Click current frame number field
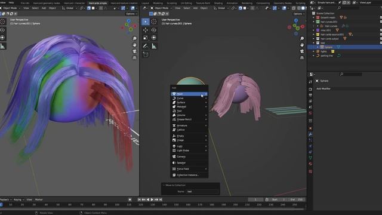 [x=255, y=199]
